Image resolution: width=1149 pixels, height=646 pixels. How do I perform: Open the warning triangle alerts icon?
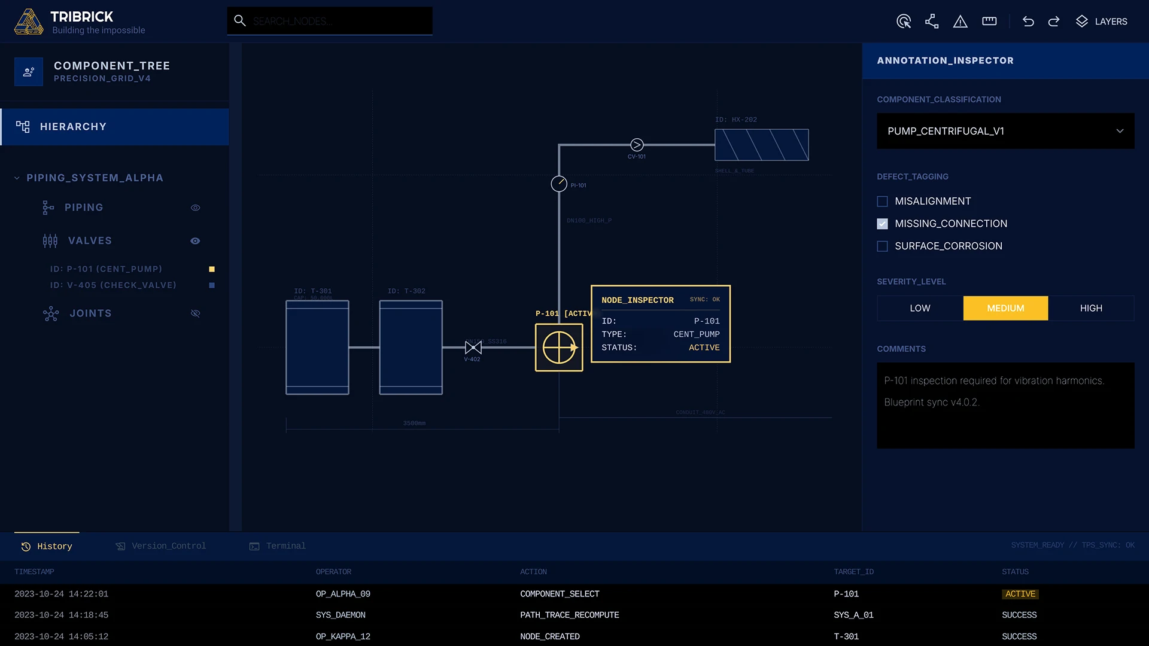pyautogui.click(x=960, y=22)
